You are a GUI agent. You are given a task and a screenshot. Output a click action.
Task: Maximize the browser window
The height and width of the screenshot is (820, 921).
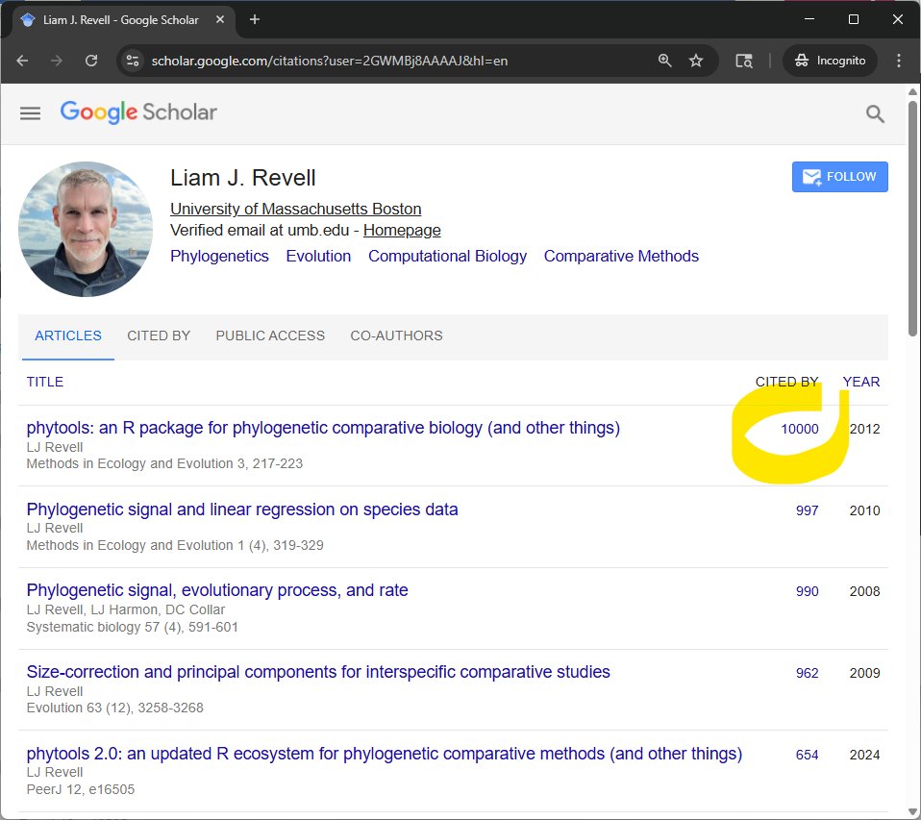click(x=854, y=19)
